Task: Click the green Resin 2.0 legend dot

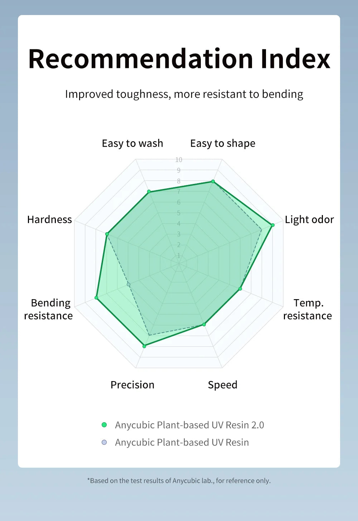Action: coord(104,425)
